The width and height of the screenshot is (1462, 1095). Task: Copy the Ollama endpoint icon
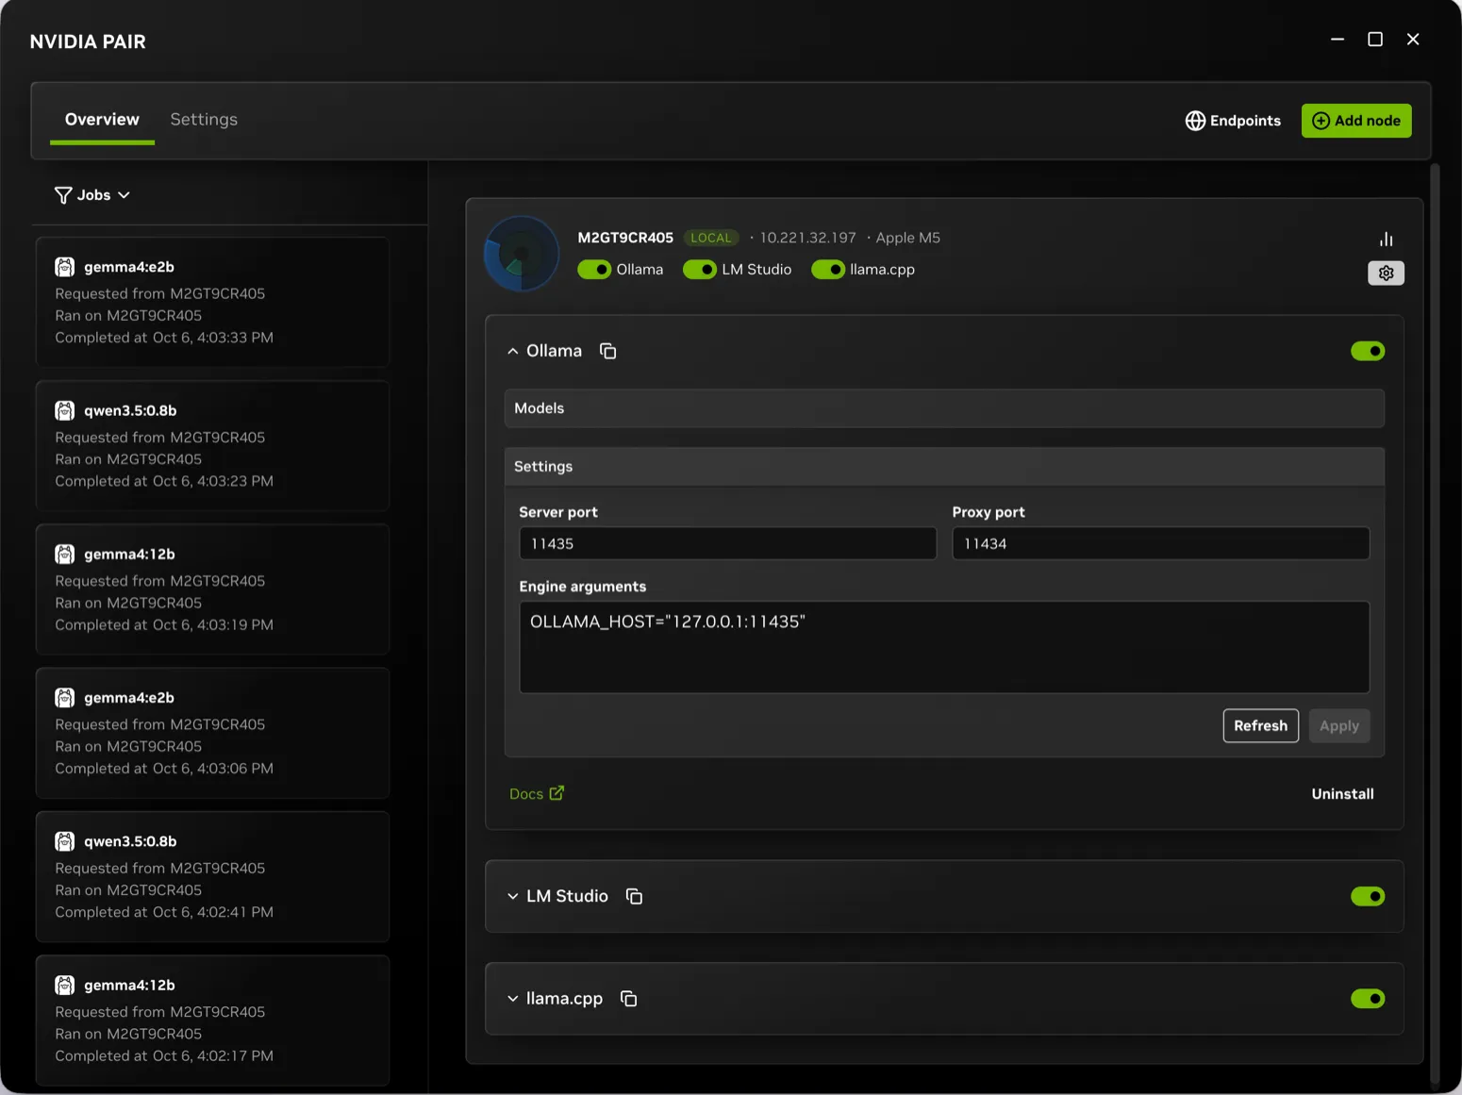(x=608, y=351)
